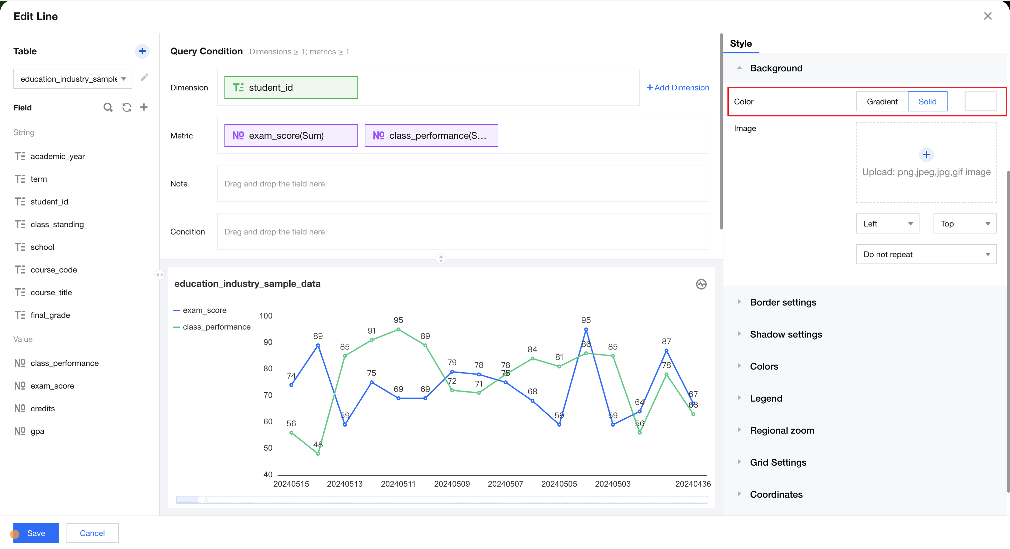Click the text icon in student_id dimension chip
This screenshot has height=549, width=1010.
(x=238, y=87)
